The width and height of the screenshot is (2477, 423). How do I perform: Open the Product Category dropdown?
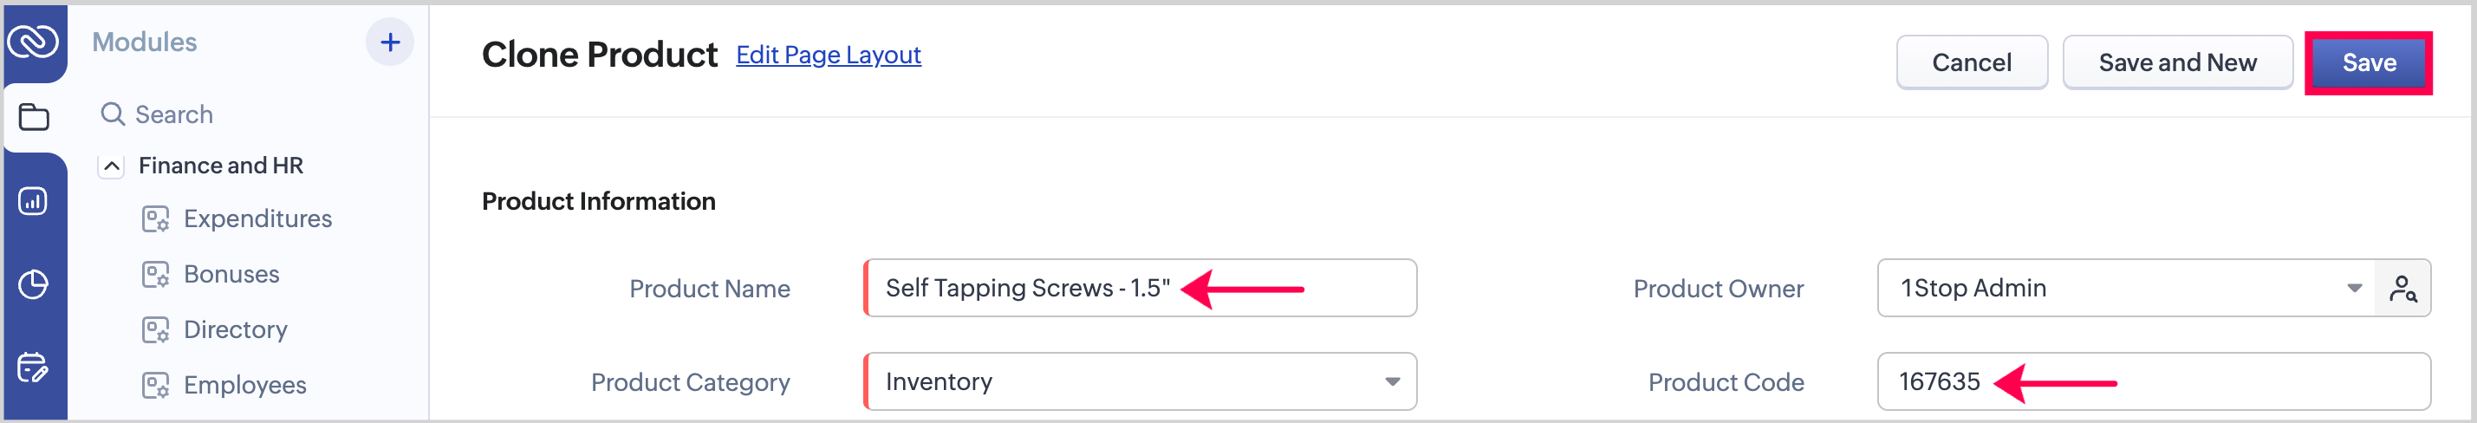click(1390, 381)
